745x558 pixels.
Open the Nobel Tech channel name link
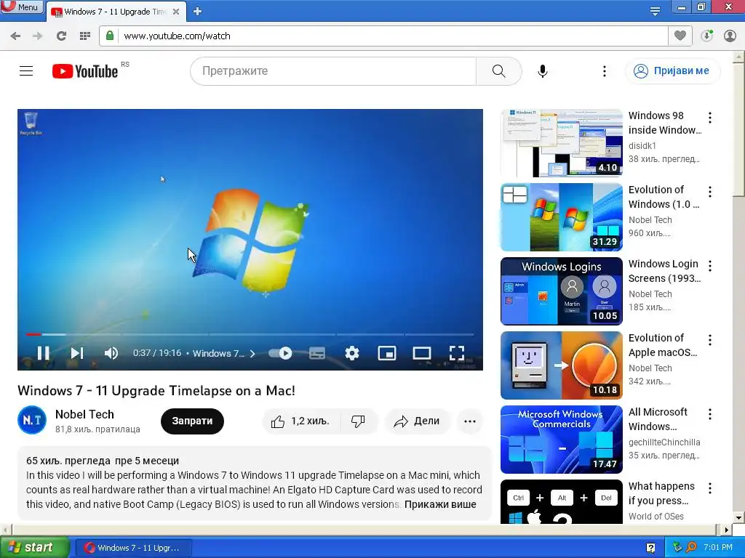(84, 414)
